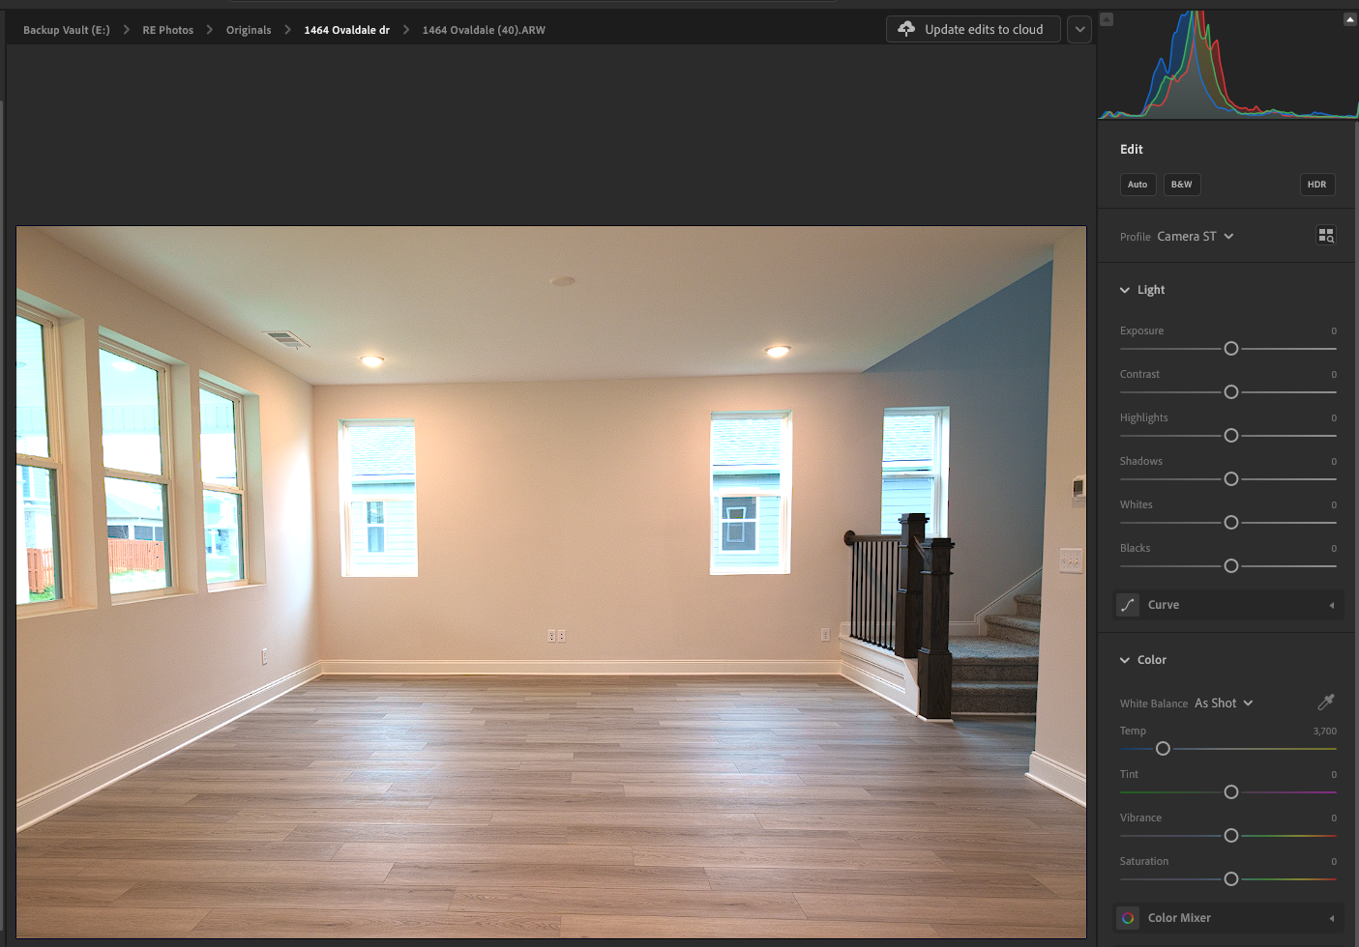The image size is (1359, 947).
Task: Navigate to the RE Photos breadcrumb folder
Action: coord(167,30)
